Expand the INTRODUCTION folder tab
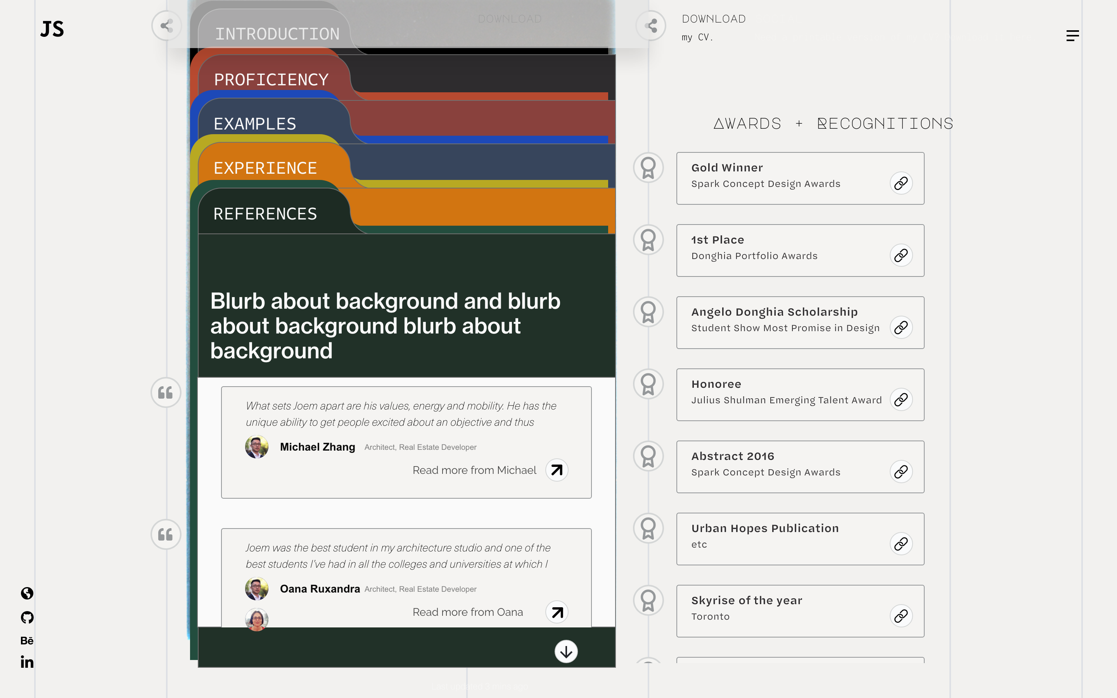 [277, 34]
